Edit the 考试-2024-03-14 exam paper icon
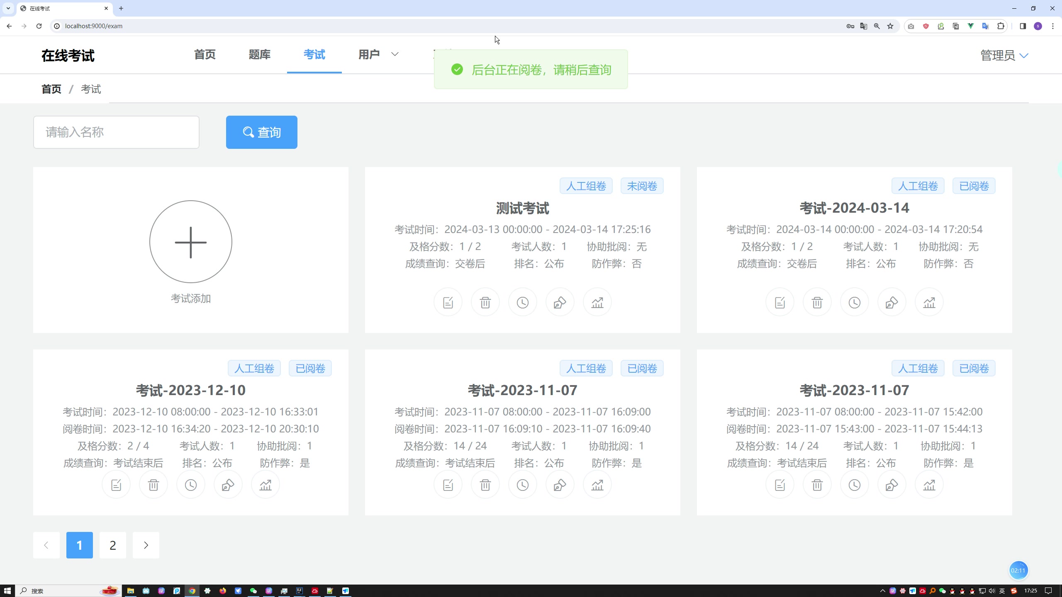The image size is (1062, 597). [780, 302]
